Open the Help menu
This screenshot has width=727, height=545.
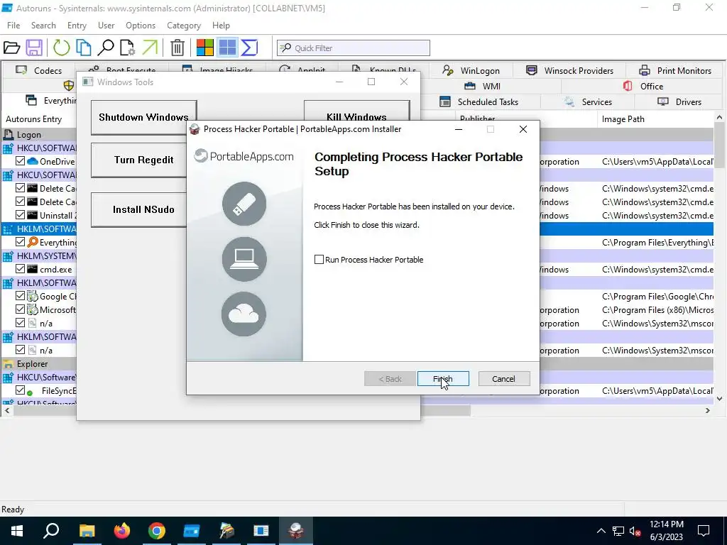pos(222,26)
